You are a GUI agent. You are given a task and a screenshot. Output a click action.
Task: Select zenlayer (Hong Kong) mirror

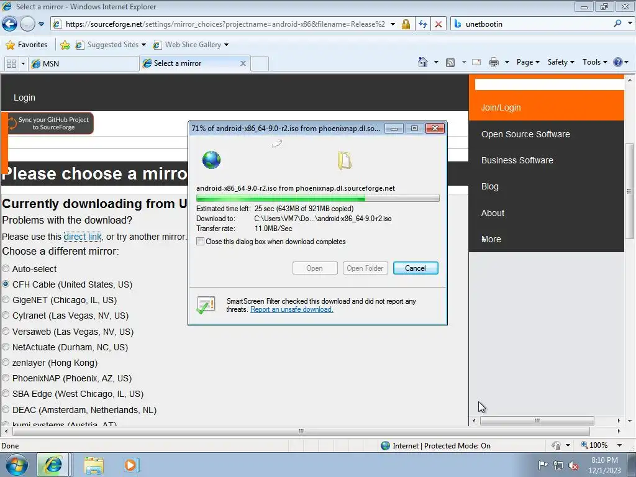click(x=6, y=362)
